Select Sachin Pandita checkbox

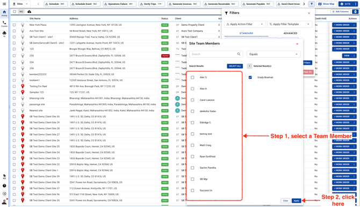click(x=192, y=168)
